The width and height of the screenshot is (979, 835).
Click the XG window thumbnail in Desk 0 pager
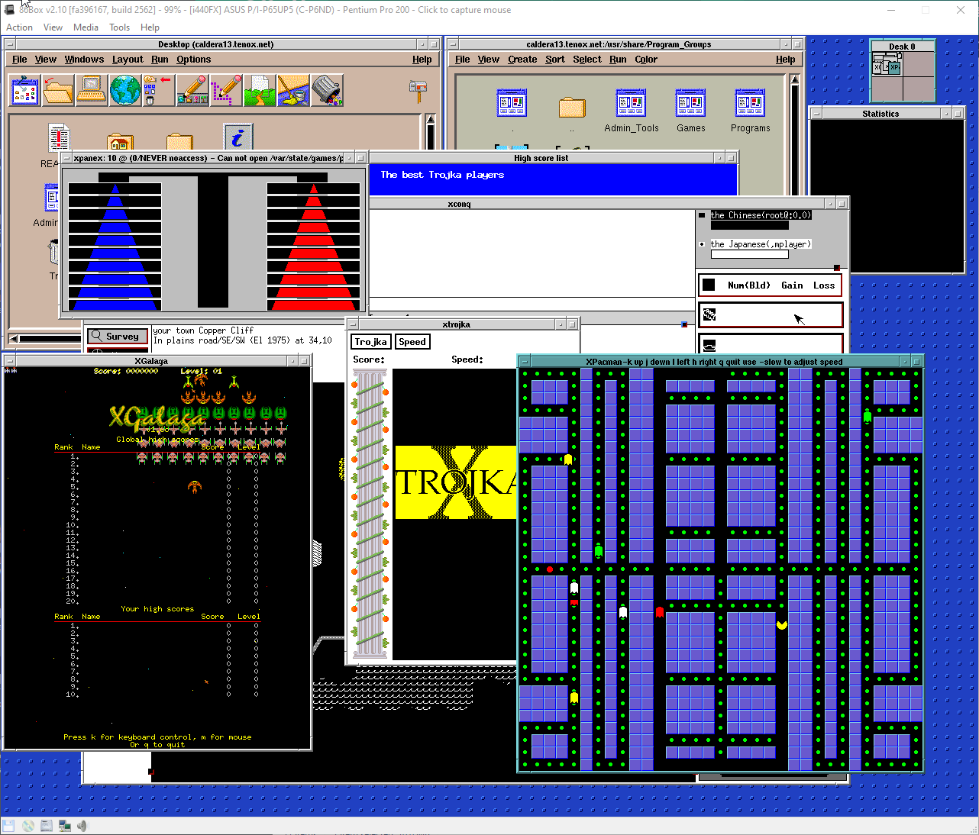point(877,67)
